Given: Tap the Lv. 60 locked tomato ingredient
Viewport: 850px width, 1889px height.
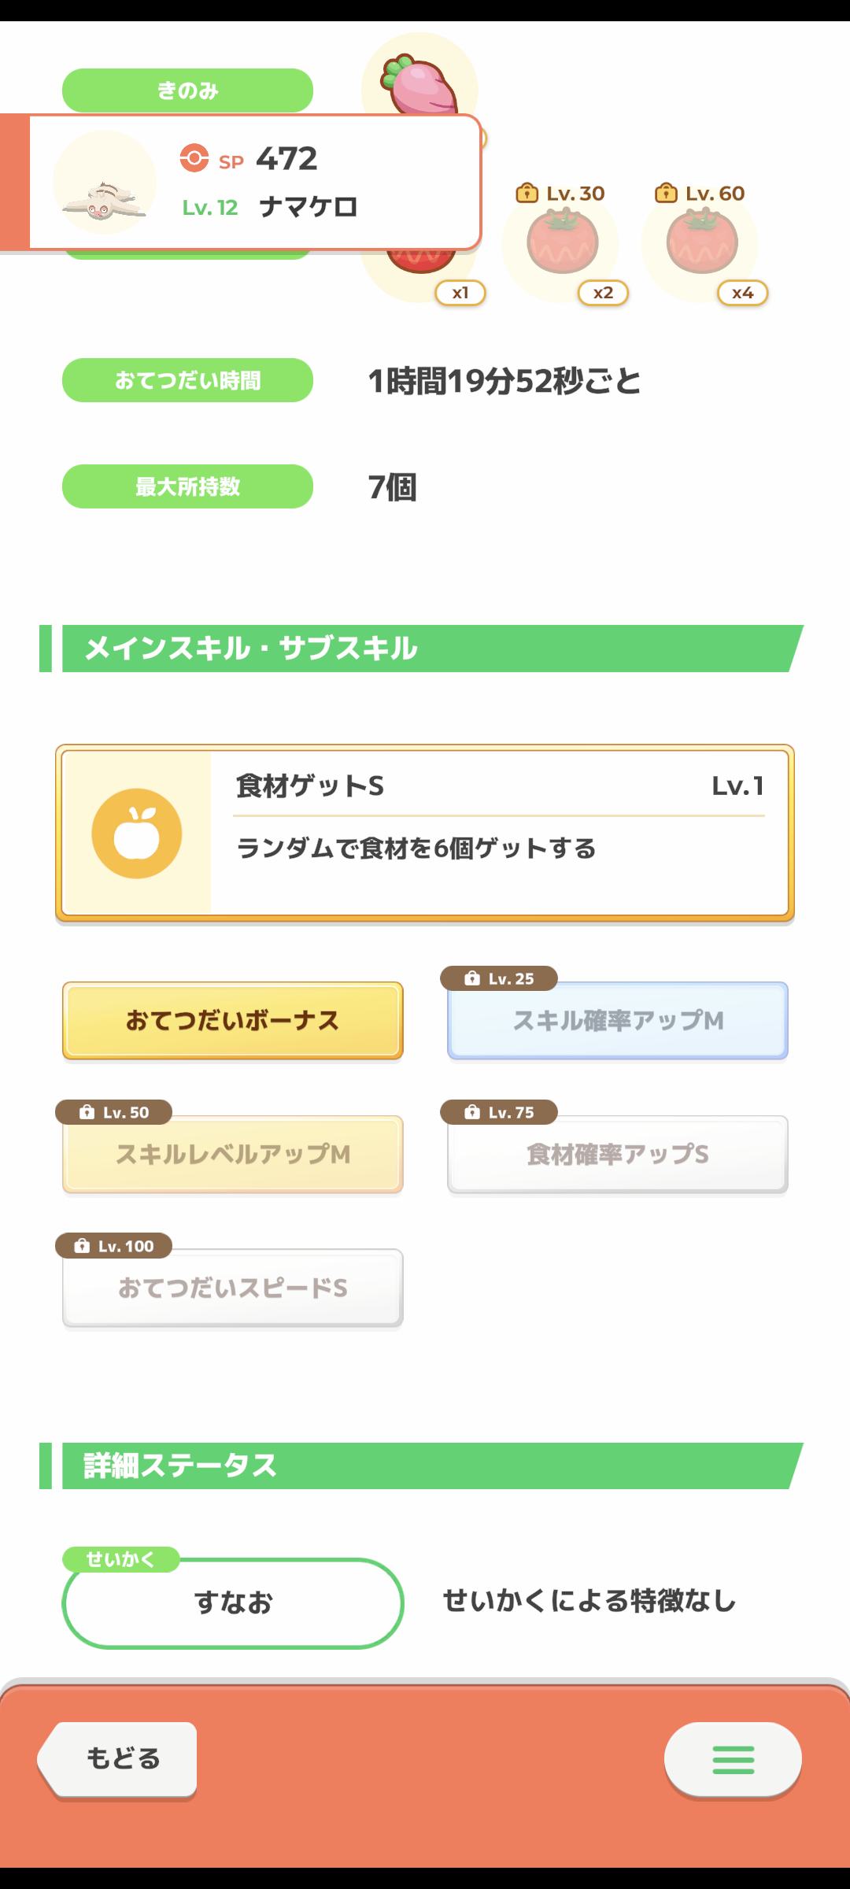Looking at the screenshot, I should [x=700, y=244].
